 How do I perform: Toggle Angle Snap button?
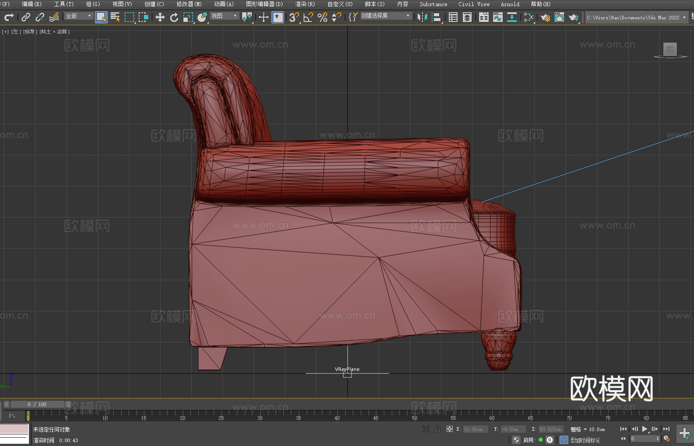click(x=308, y=17)
